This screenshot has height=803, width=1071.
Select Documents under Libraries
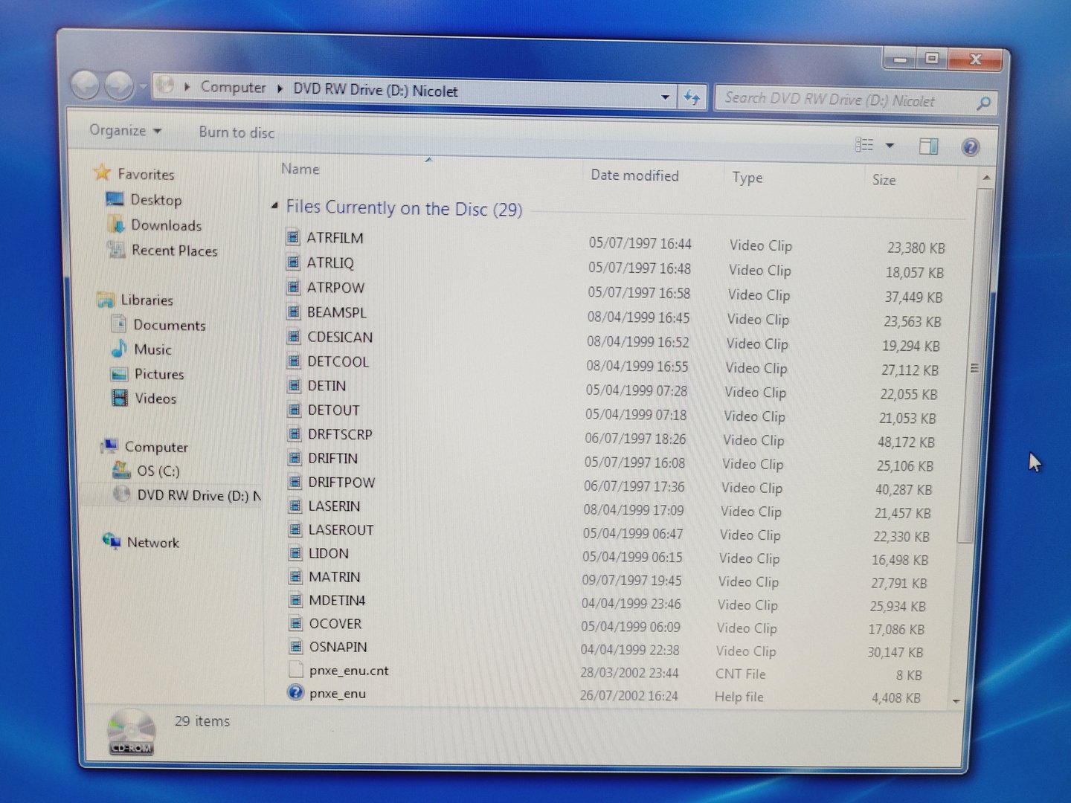point(169,325)
